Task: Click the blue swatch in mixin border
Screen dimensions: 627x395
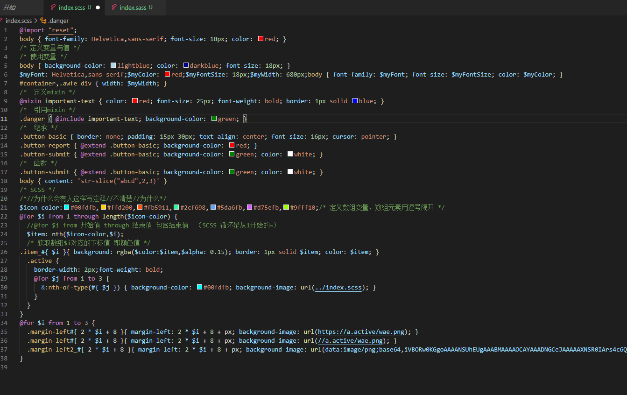Action: (x=355, y=101)
